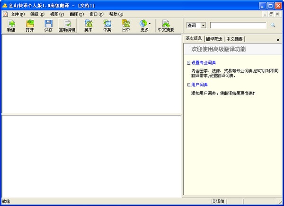This screenshot has height=206, width=284.
Task: Click the 就绪 status bar text
Action: [x=6, y=201]
